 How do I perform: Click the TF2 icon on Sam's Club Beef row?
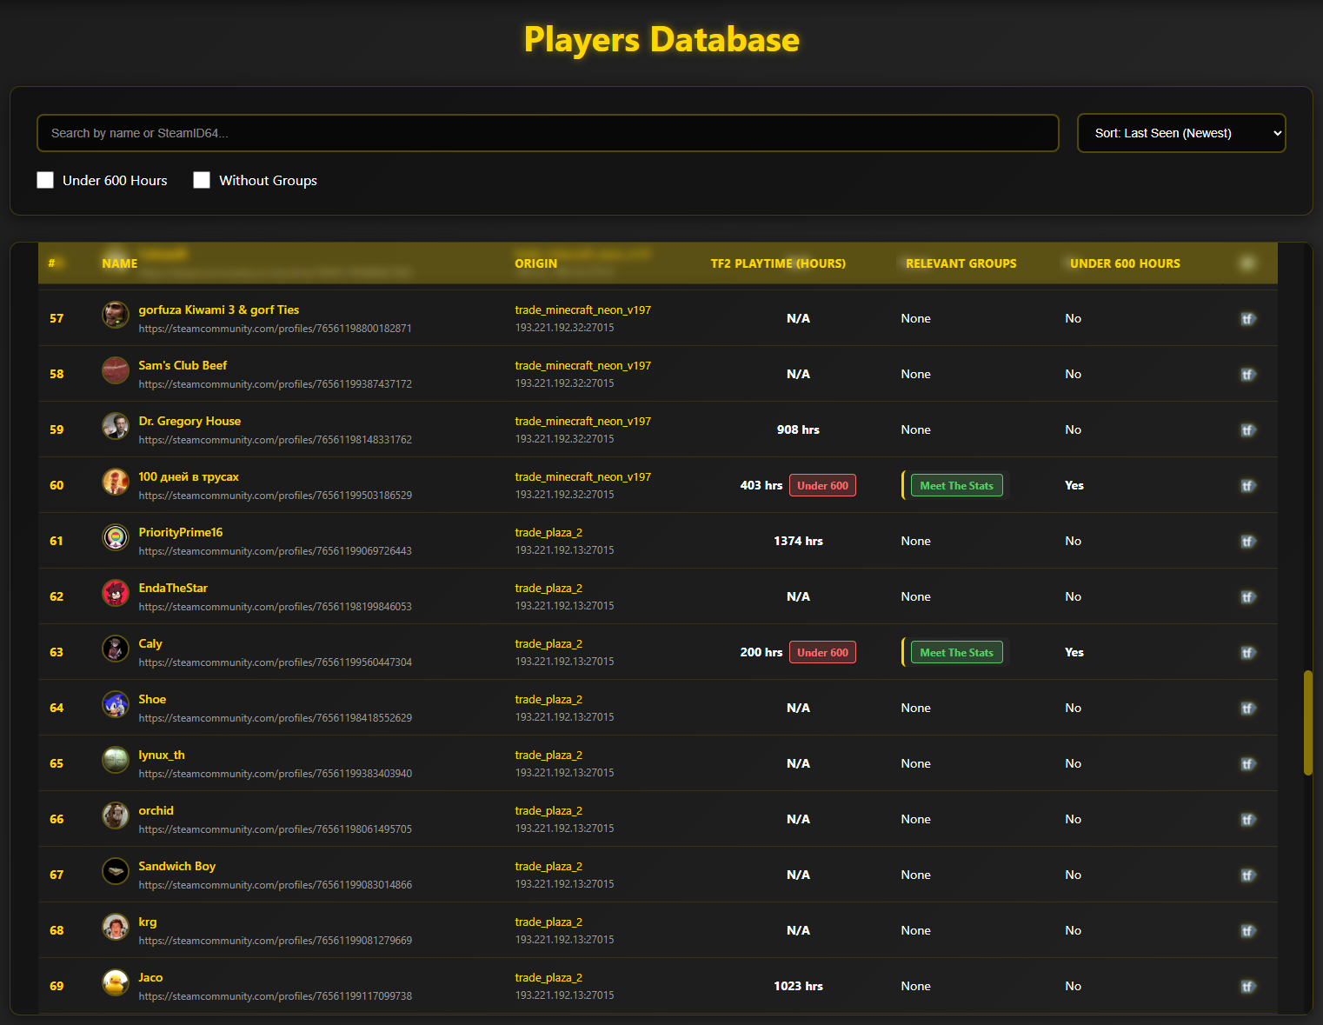(1248, 374)
